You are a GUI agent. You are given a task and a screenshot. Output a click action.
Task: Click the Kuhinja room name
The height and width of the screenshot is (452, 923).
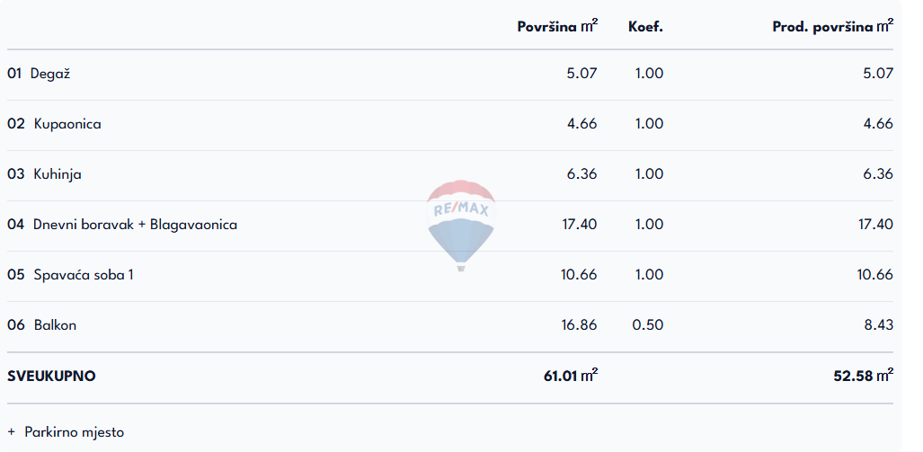tap(58, 174)
